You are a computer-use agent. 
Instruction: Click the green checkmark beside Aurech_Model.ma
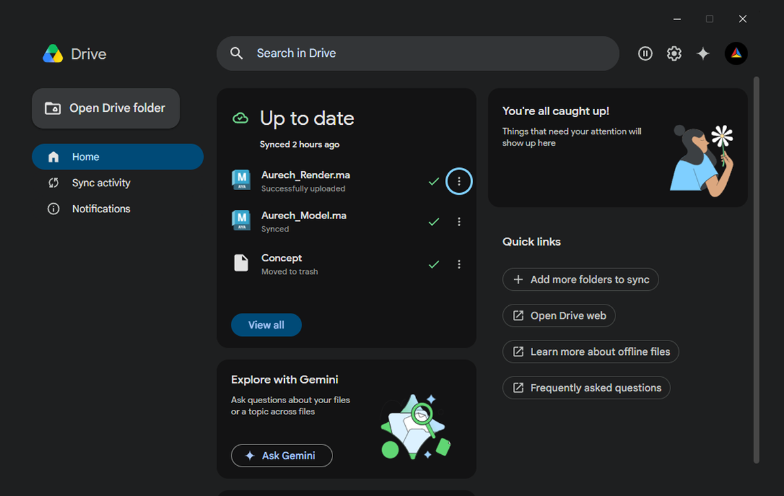pos(433,222)
